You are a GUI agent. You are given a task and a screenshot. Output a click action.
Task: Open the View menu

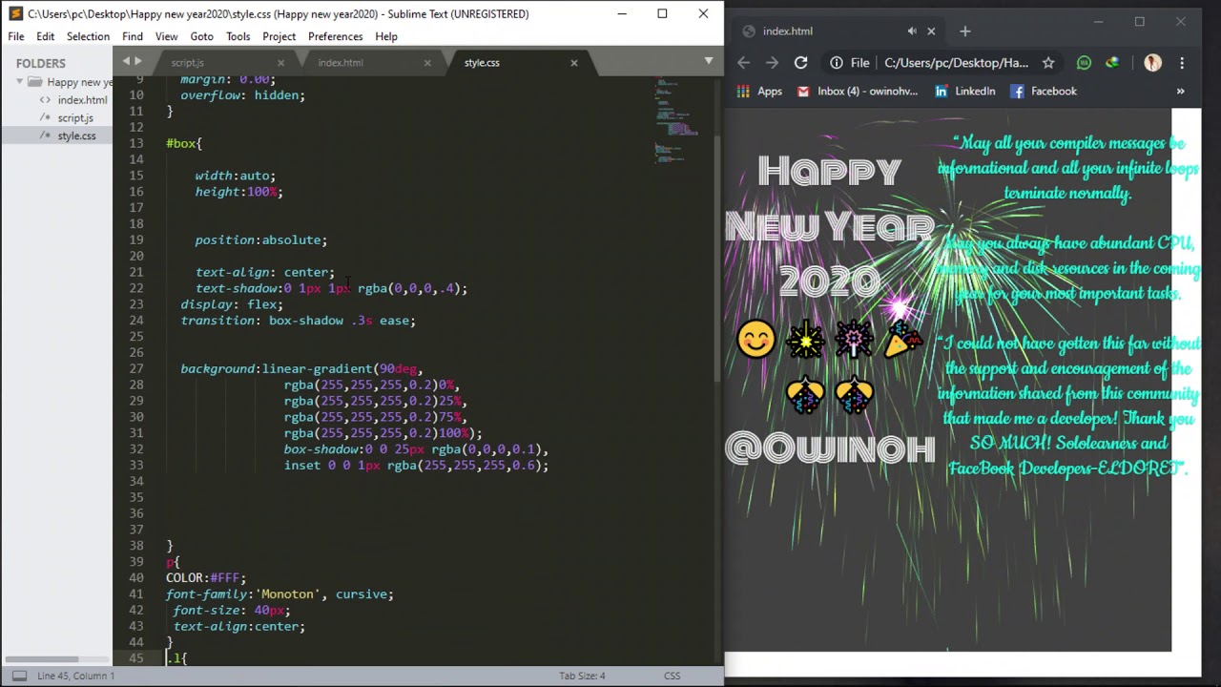coord(166,36)
